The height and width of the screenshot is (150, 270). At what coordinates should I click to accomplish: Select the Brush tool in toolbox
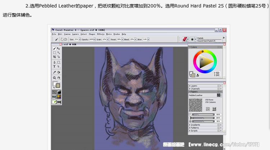(55, 49)
